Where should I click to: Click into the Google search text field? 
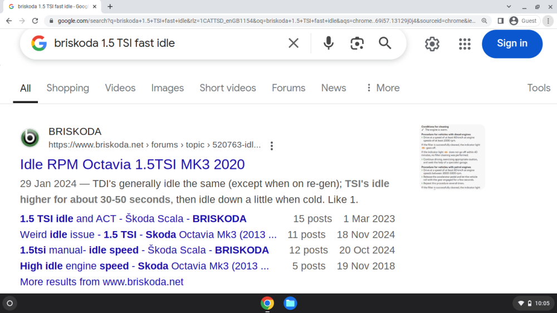pos(167,43)
